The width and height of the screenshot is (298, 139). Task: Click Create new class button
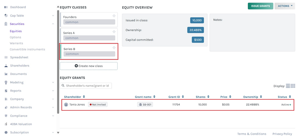pyautogui.click(x=89, y=66)
